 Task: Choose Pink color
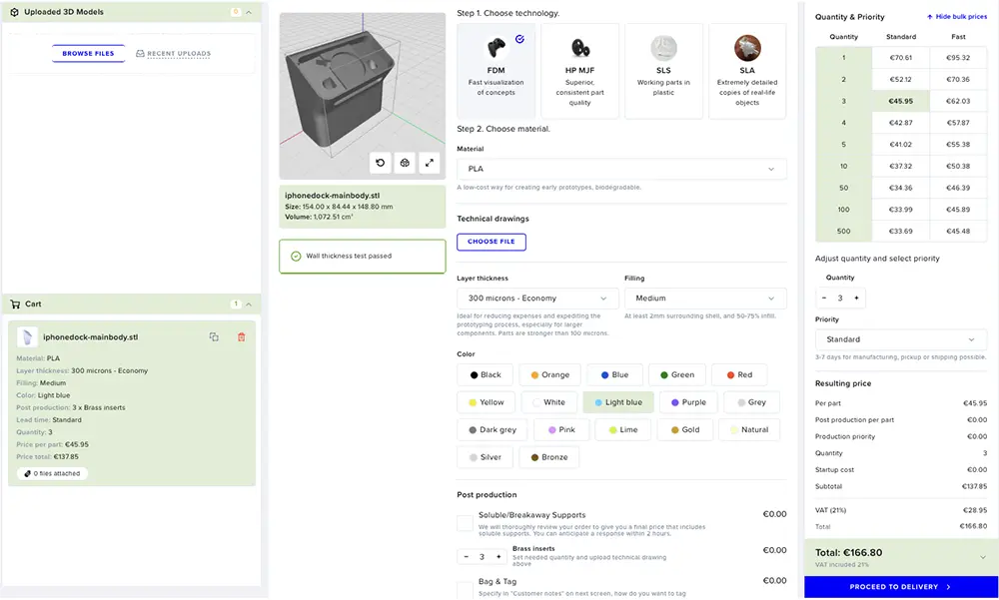pos(561,429)
